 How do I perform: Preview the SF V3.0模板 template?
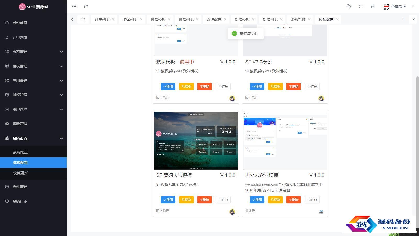275,87
